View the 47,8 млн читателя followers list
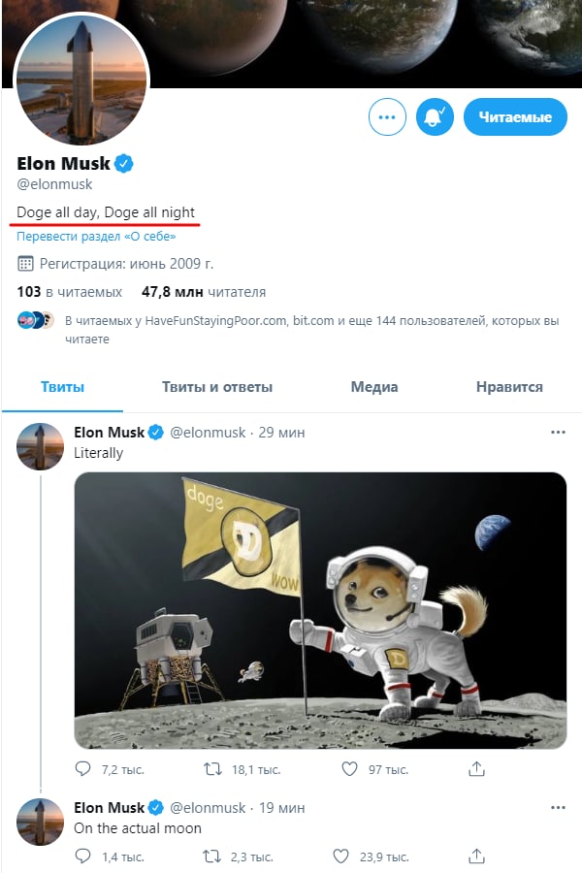Screen dimensions: 582x873 click(x=204, y=292)
